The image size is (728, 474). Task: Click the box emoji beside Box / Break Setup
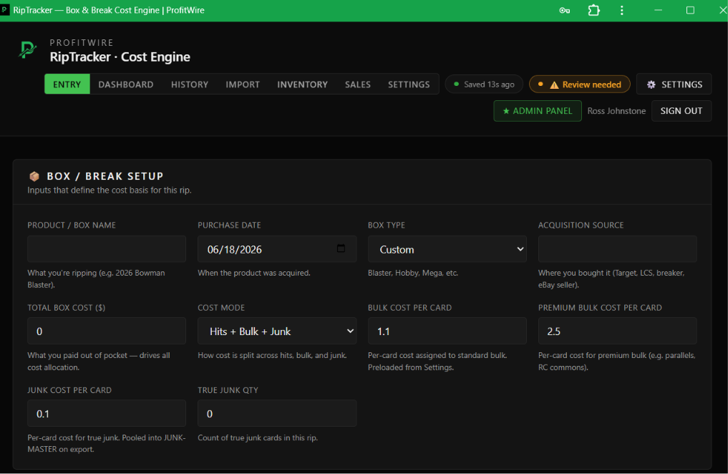pos(34,176)
